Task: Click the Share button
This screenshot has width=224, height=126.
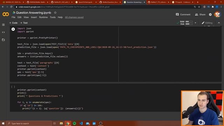Action: point(200,14)
